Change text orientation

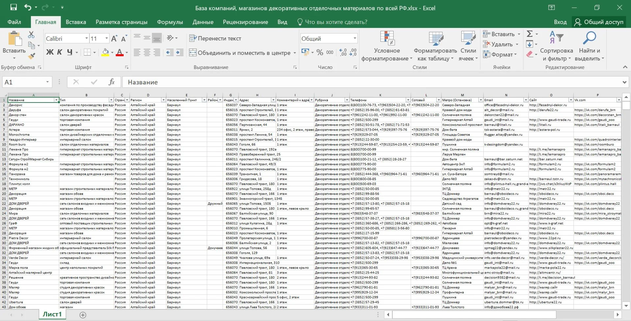pyautogui.click(x=170, y=38)
